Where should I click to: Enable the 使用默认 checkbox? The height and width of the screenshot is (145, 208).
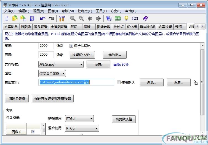point(119,82)
